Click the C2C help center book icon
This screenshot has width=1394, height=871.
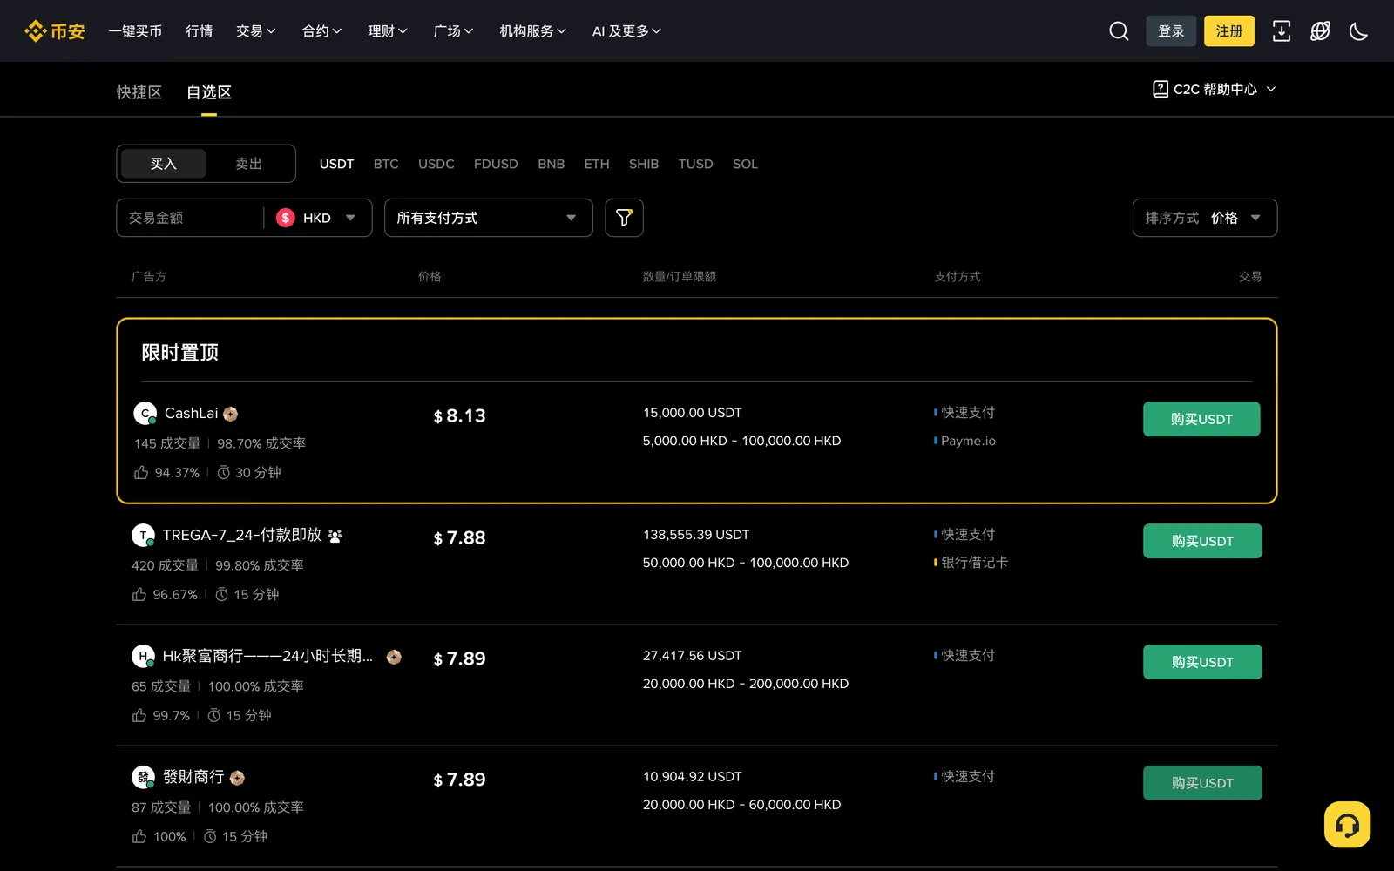(1160, 89)
